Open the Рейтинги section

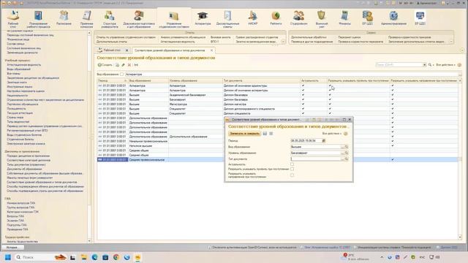[276, 18]
